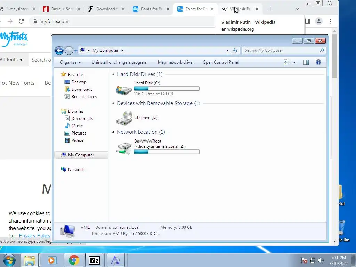Open the Documents library
Screen dimensions: 356x267
[x=79, y=118]
